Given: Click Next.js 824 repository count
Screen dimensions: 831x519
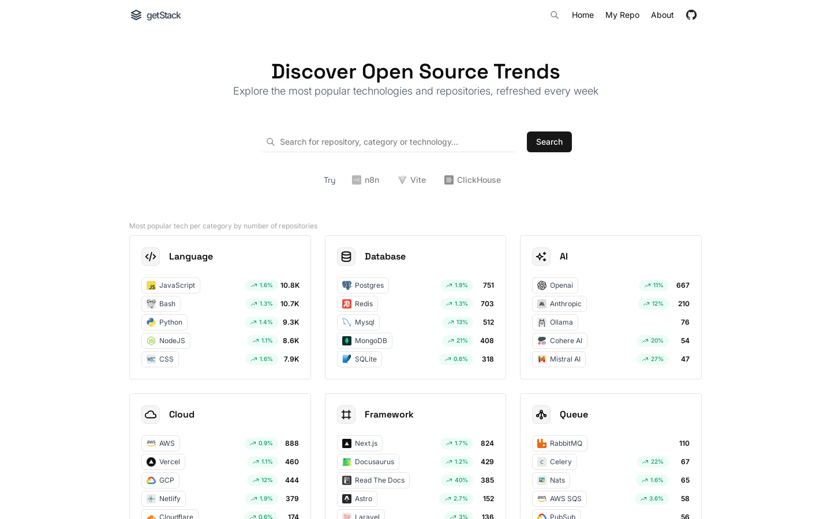Looking at the screenshot, I should tap(487, 443).
